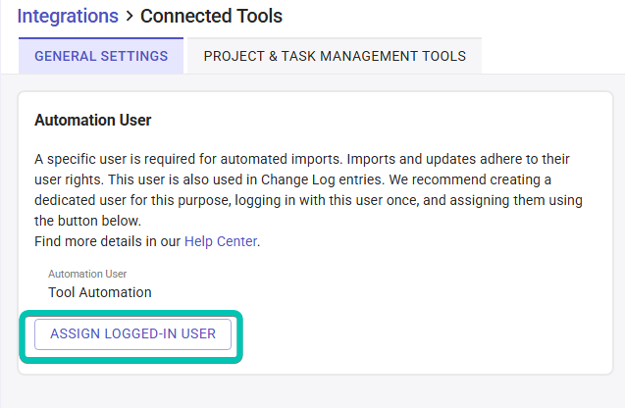Click the gray background below the settings card

(x=312, y=392)
